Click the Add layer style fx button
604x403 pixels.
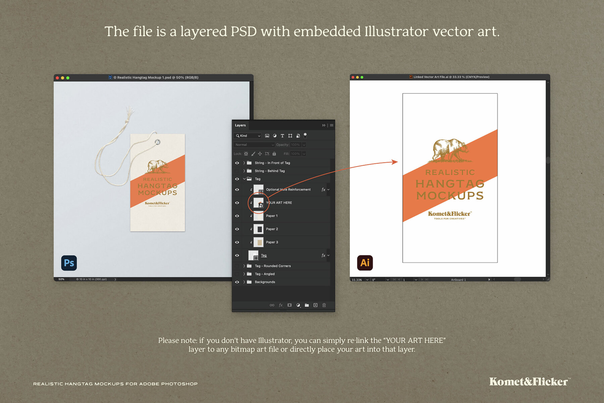click(281, 305)
